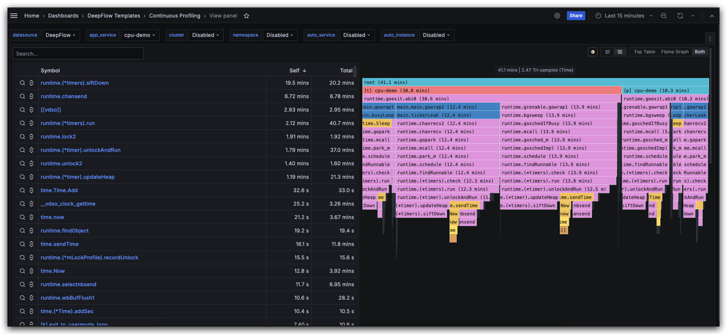Switch view to Flame Graph only
The image size is (727, 334).
click(674, 52)
